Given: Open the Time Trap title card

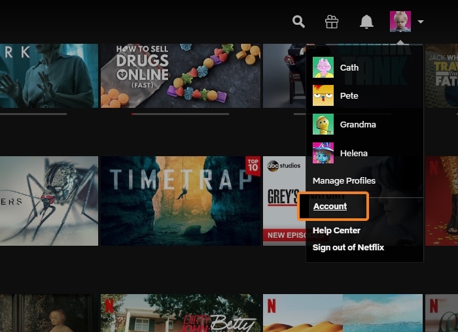Looking at the screenshot, I should pyautogui.click(x=181, y=201).
